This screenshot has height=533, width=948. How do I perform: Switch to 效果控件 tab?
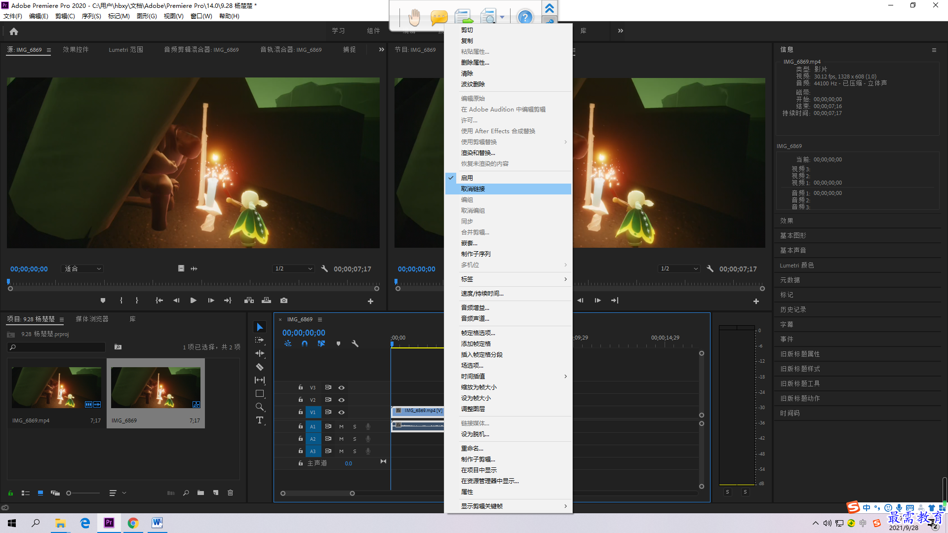point(76,50)
